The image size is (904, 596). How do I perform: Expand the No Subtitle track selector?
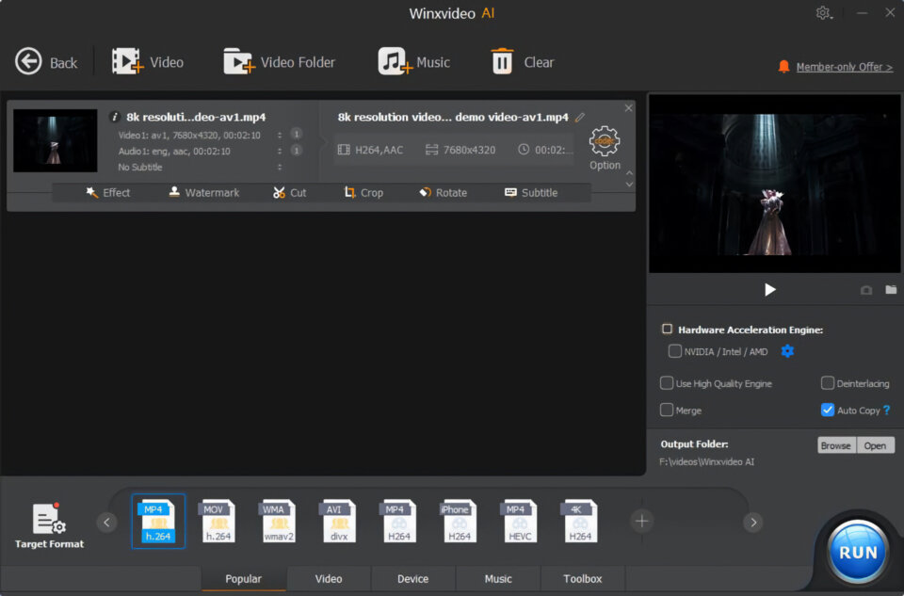(x=280, y=168)
